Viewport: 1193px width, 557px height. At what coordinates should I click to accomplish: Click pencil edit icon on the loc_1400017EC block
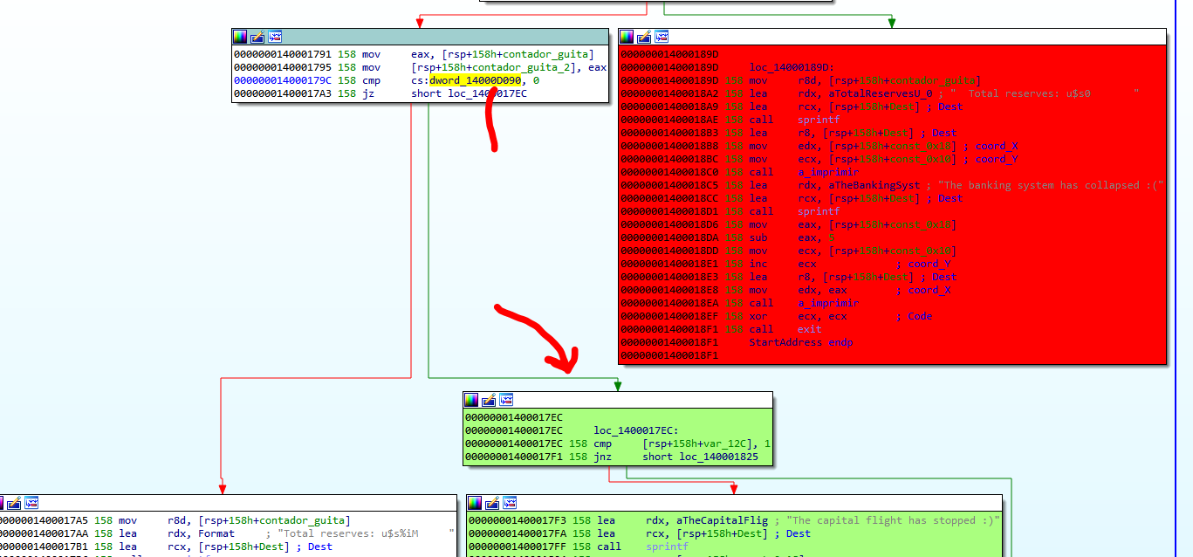tap(489, 400)
